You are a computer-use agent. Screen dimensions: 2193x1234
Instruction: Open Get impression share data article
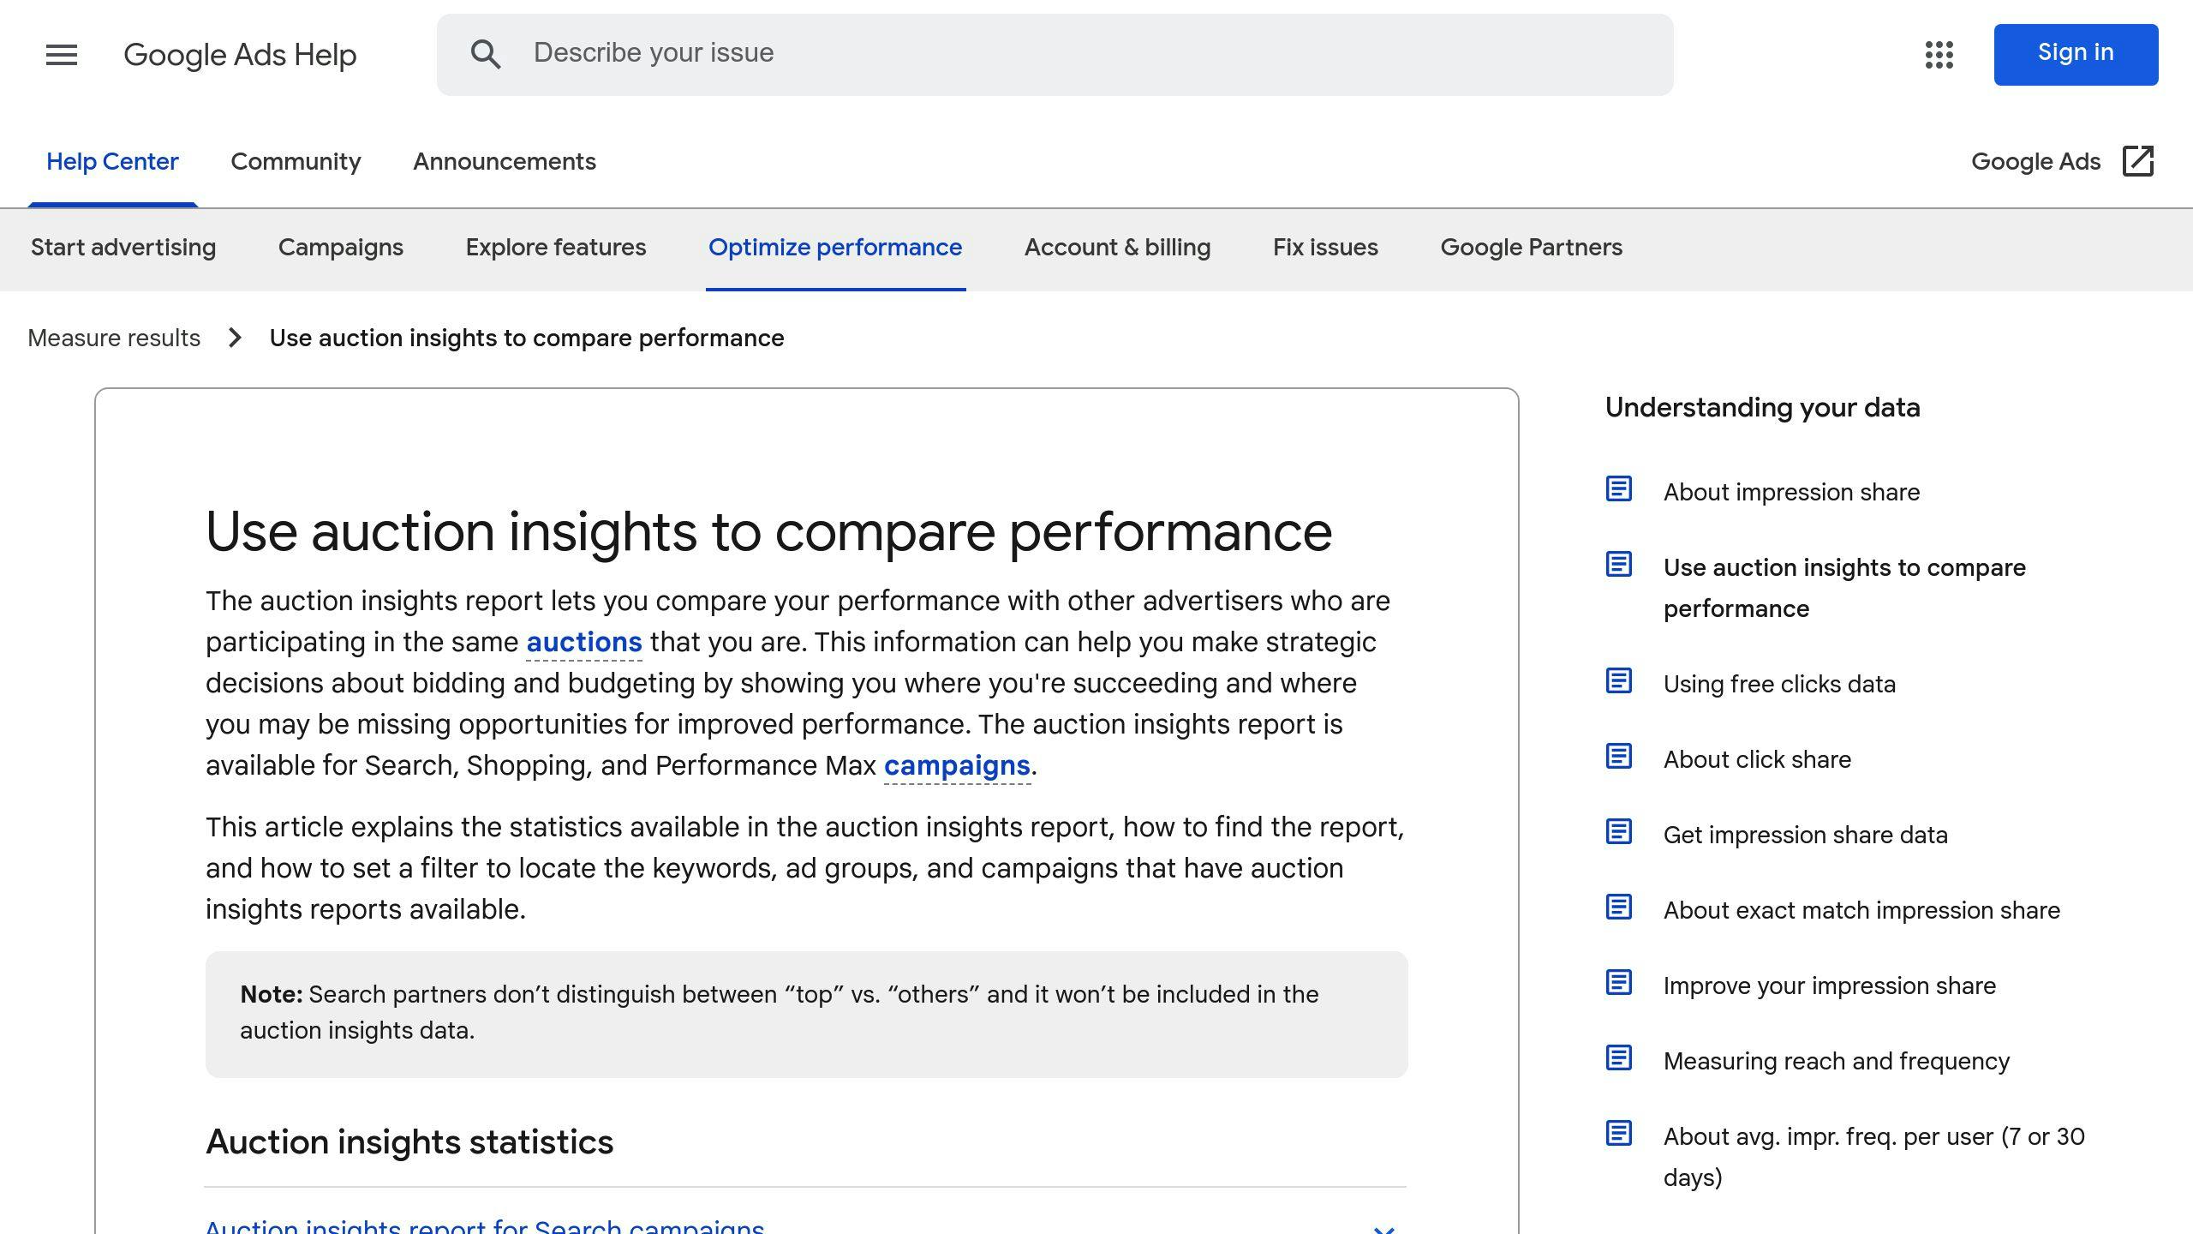pyautogui.click(x=1805, y=835)
